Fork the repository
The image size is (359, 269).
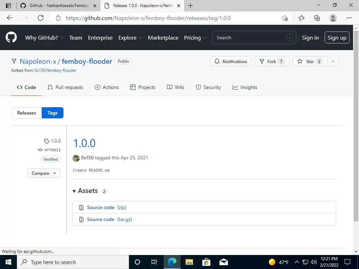272,61
